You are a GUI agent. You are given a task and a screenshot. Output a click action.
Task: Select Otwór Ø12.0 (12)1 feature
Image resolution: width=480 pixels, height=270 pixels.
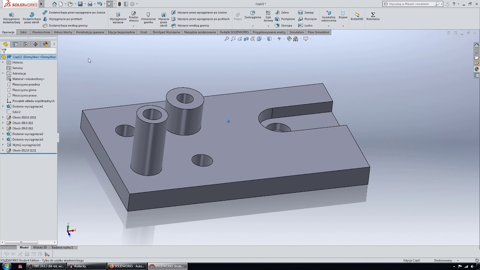pyautogui.click(x=24, y=150)
